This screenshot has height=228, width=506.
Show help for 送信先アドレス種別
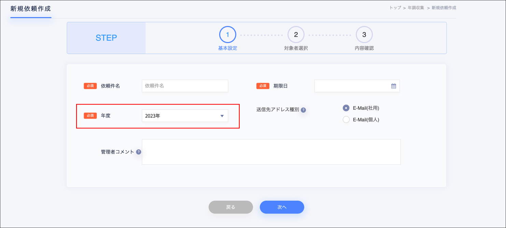(x=303, y=110)
